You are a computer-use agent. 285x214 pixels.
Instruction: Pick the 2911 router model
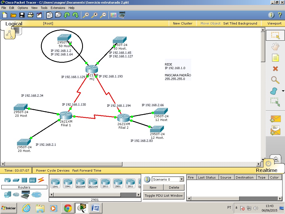pyautogui.click(x=131, y=183)
